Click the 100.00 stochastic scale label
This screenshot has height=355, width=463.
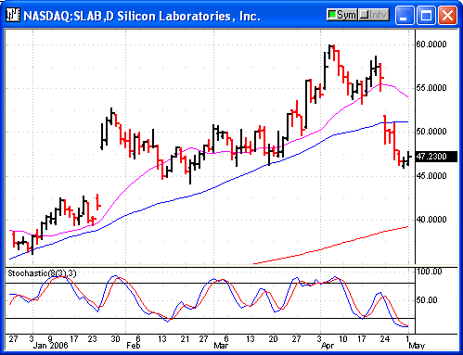430,272
